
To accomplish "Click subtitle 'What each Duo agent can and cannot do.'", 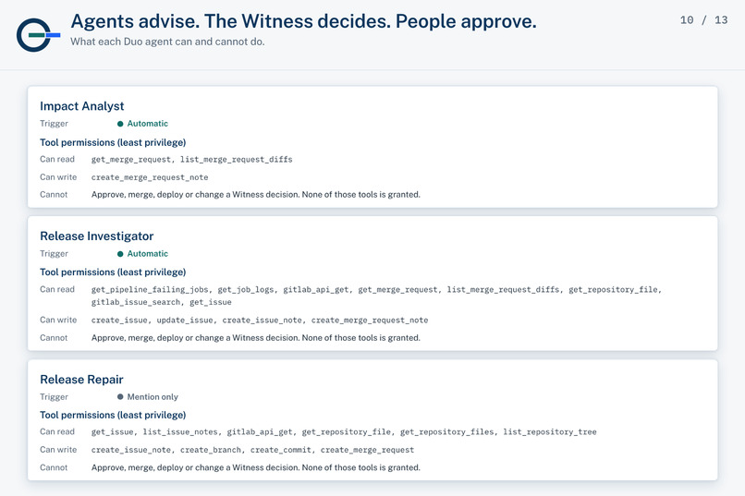I will click(x=167, y=42).
